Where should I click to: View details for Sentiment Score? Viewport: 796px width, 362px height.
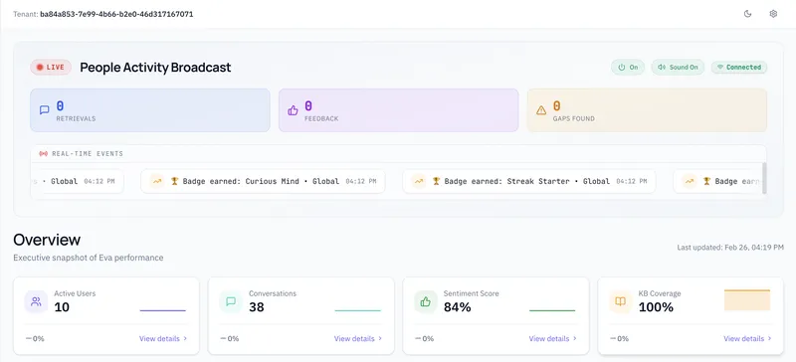tap(553, 339)
